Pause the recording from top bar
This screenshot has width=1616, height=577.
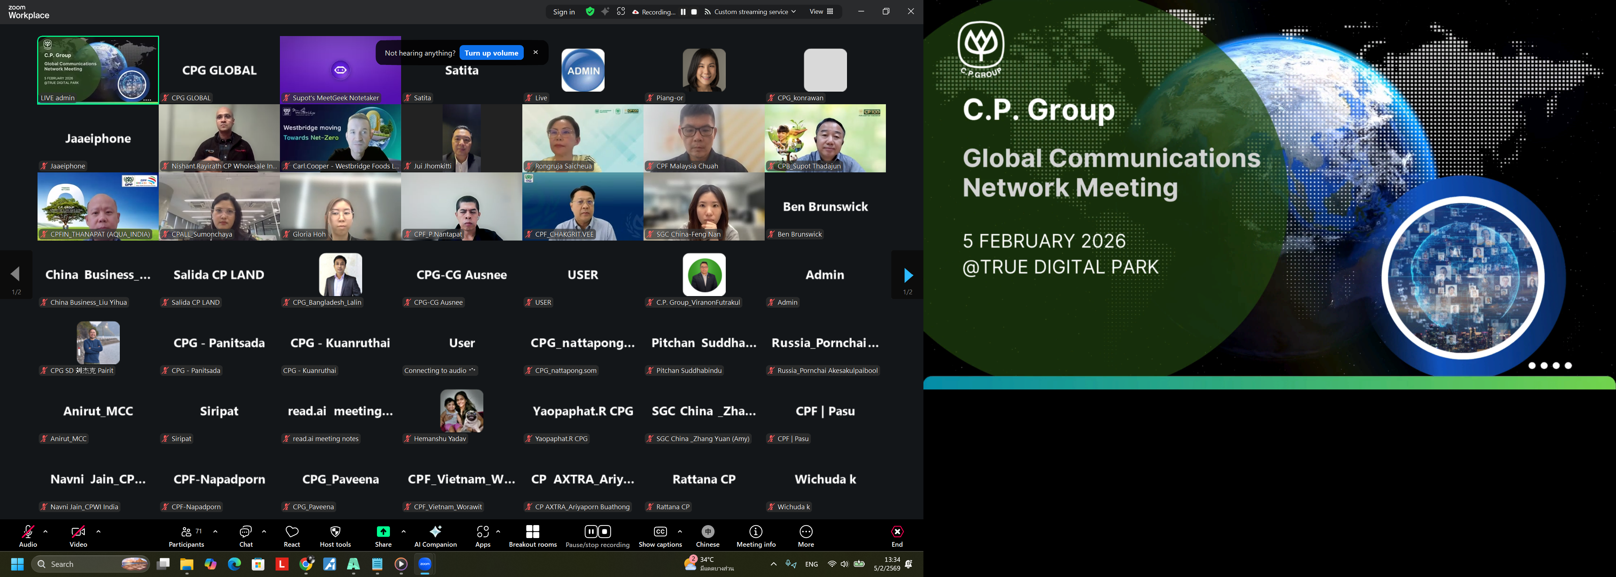coord(683,12)
